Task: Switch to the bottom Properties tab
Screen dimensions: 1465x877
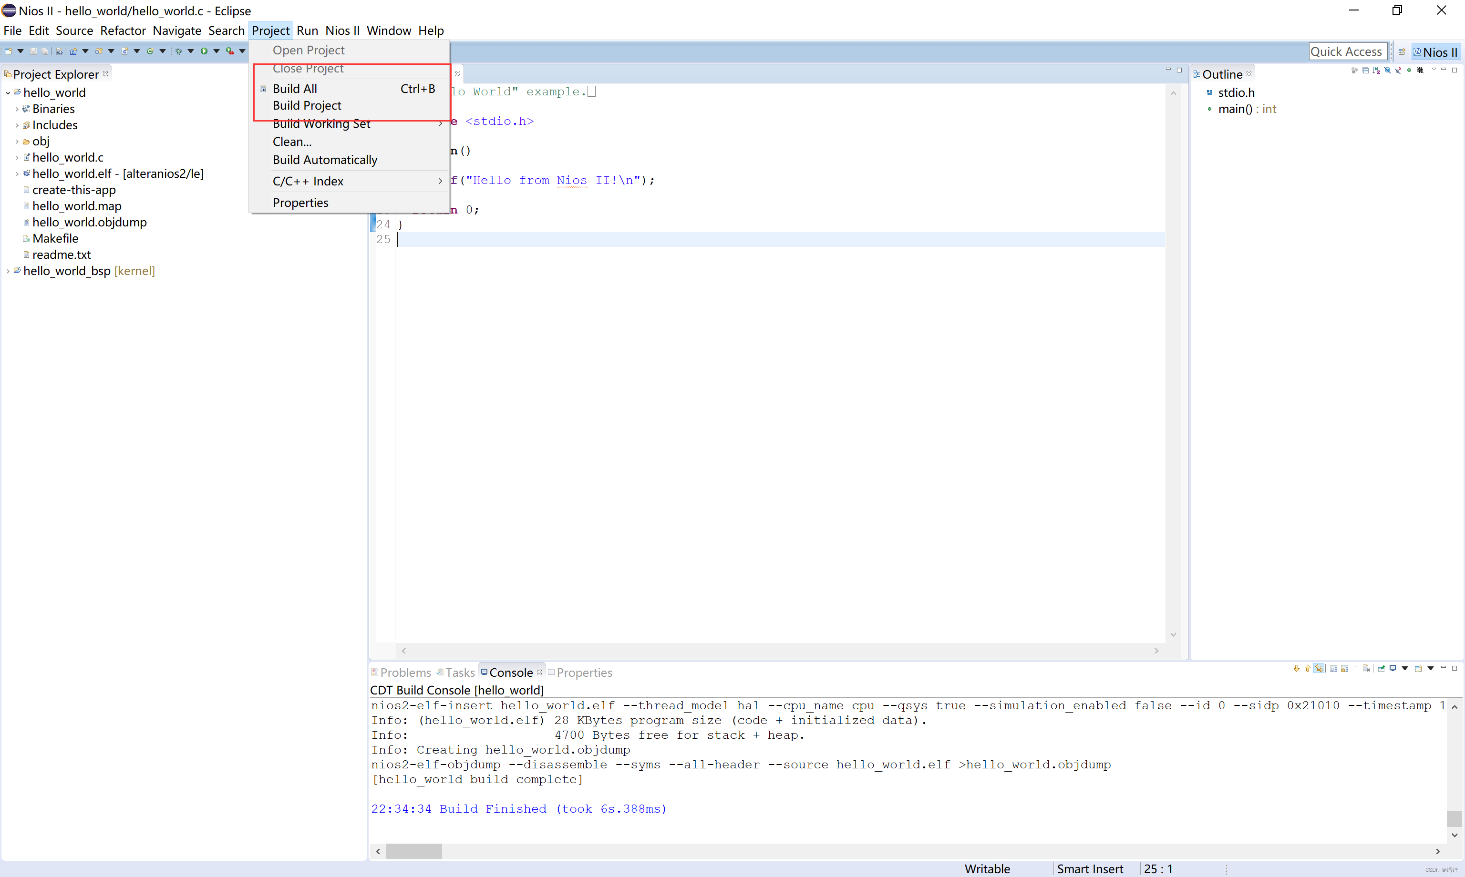Action: (580, 673)
